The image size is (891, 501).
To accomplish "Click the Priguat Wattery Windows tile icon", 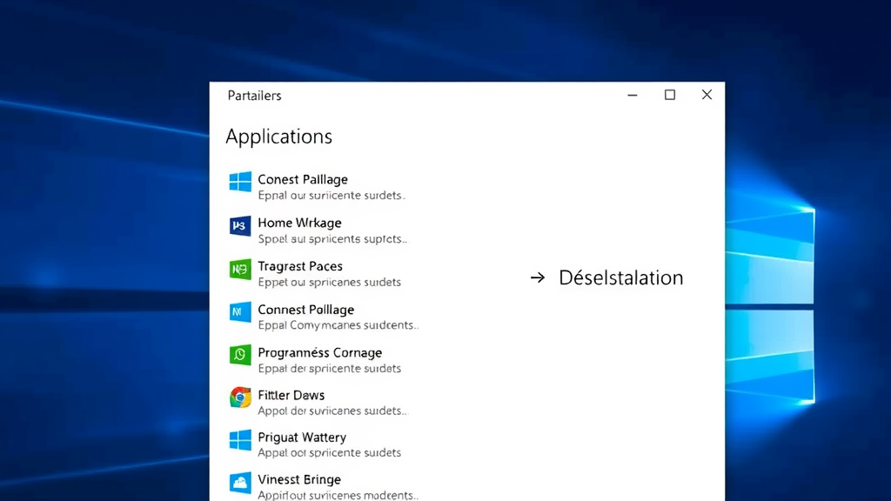I will click(x=239, y=440).
